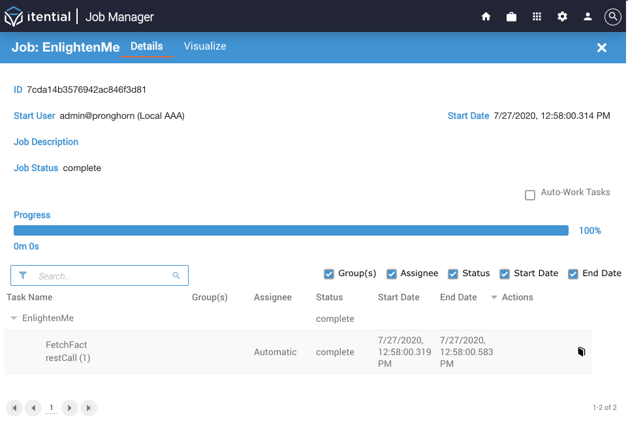Go to last page of tasks
This screenshot has height=423, width=628.
[x=89, y=408]
